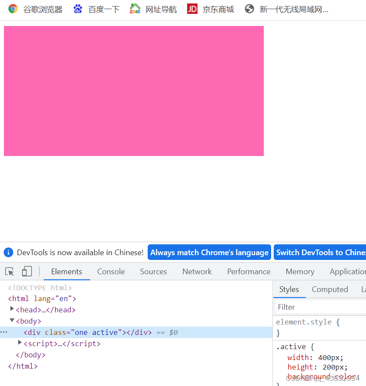Image resolution: width=366 pixels, height=386 pixels.
Task: Open the Sources tab
Action: coord(153,272)
